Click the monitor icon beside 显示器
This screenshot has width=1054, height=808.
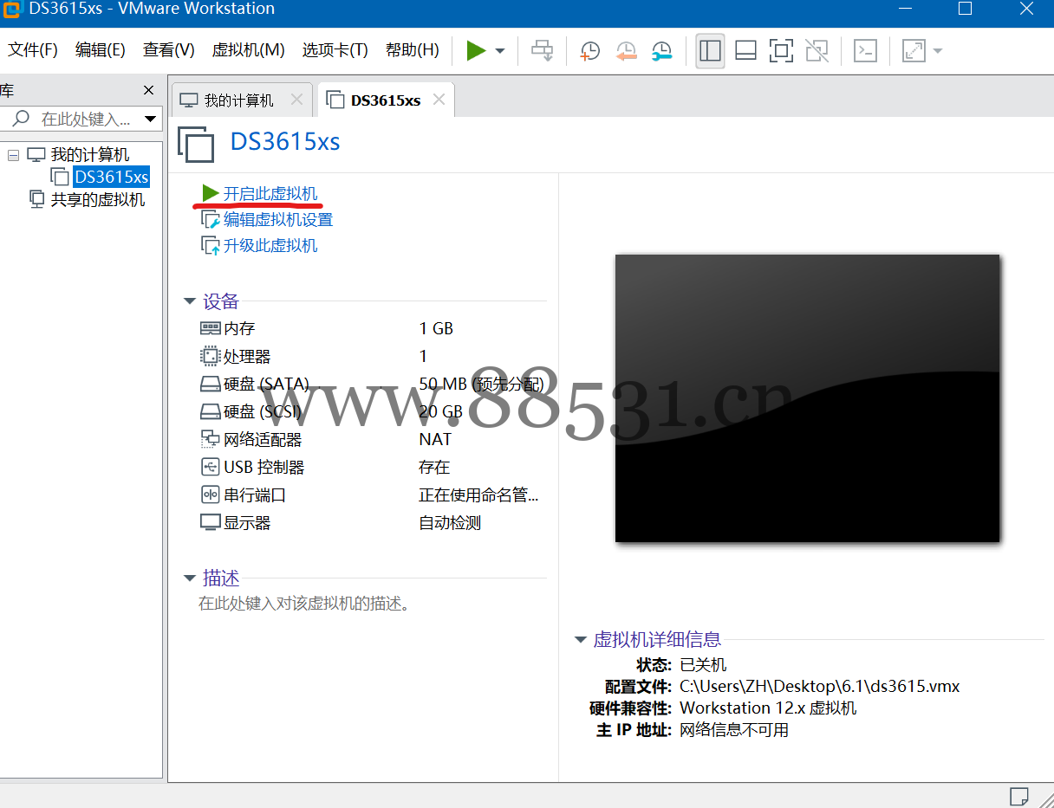[x=210, y=523]
